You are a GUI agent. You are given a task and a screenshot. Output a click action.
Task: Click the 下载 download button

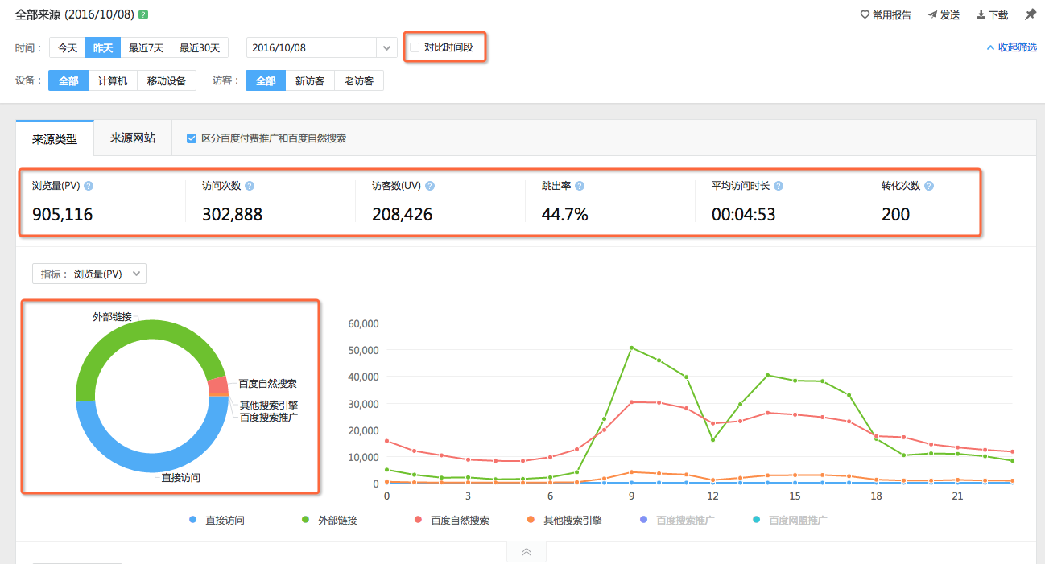click(x=992, y=14)
